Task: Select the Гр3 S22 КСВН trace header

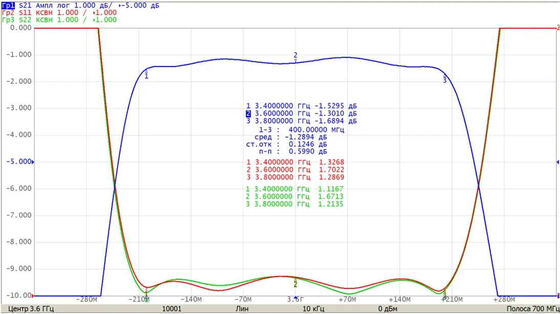Action: [x=59, y=19]
